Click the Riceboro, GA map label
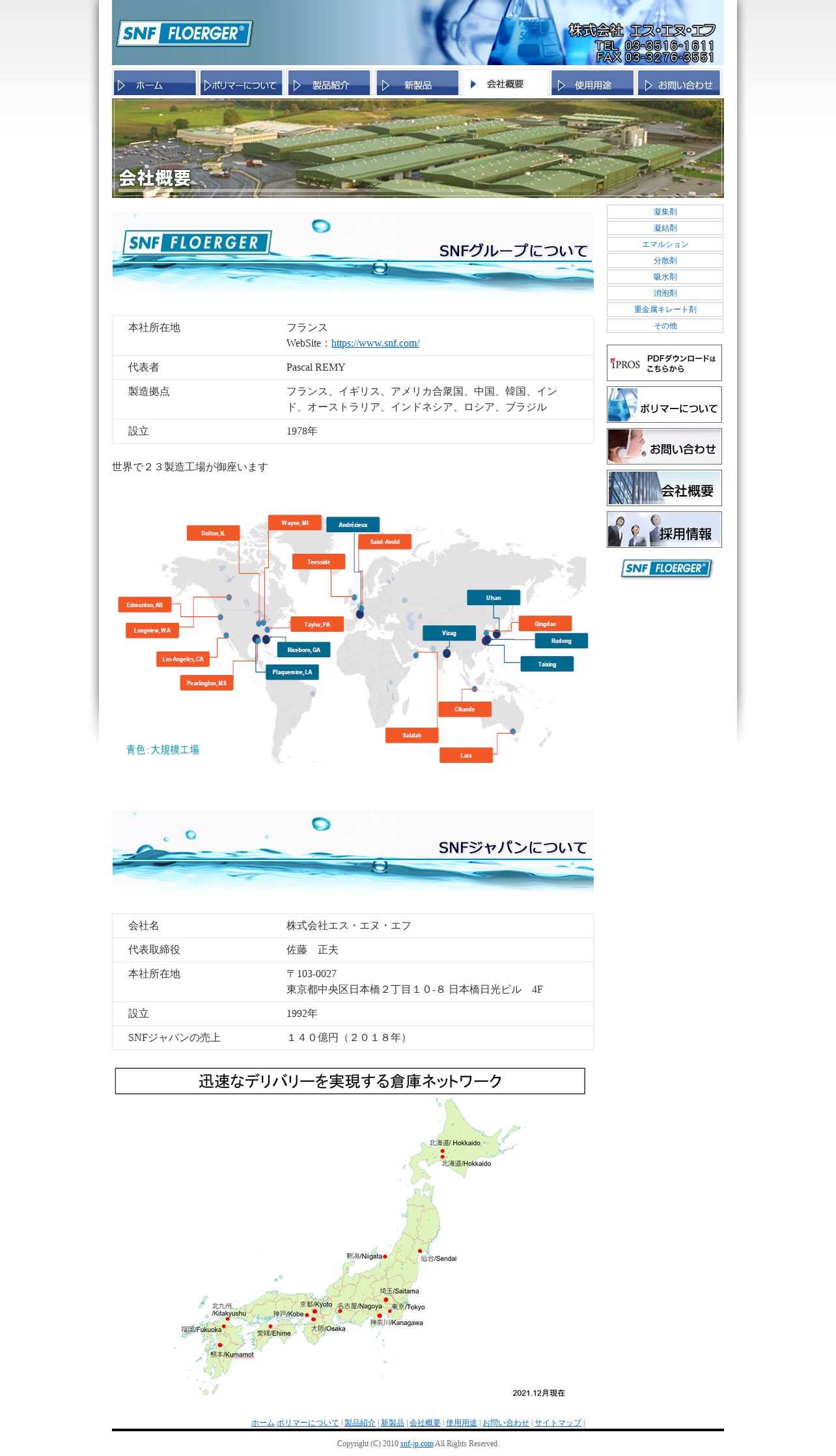Viewport: 836px width, 1456px height. [304, 649]
